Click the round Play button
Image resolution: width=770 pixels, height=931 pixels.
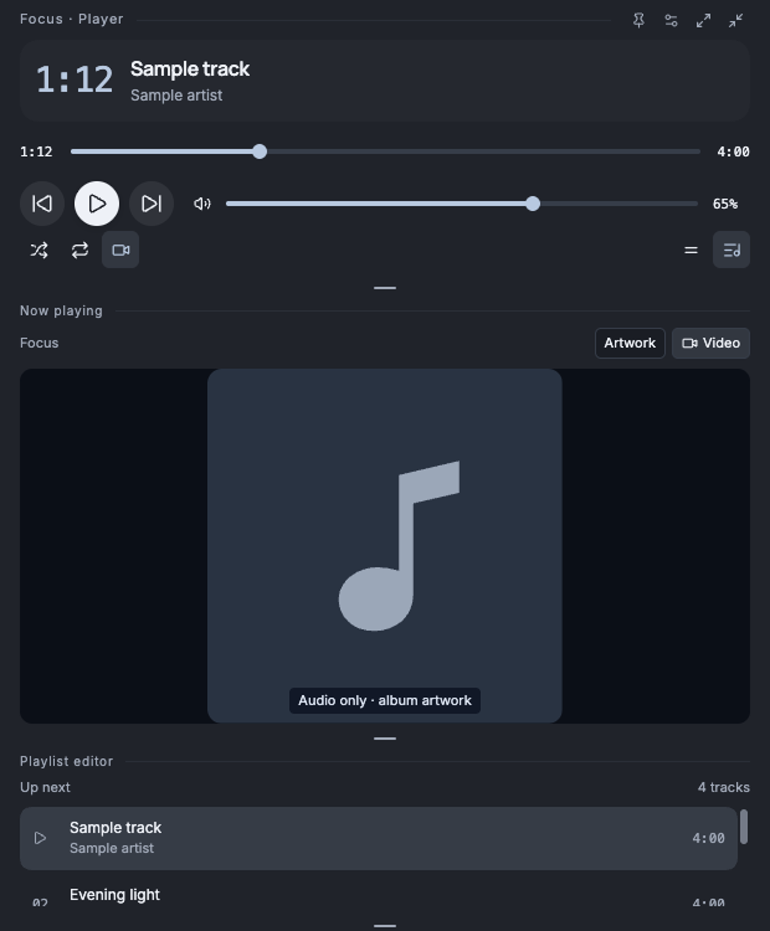click(97, 204)
